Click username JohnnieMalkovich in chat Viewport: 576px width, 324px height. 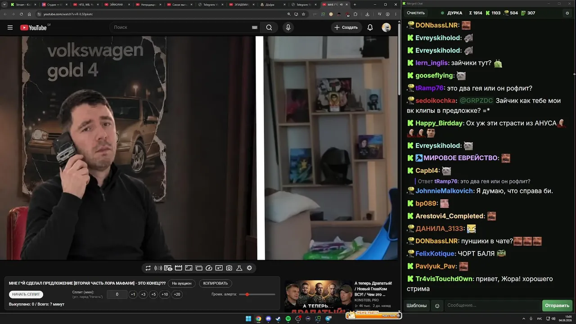[x=444, y=191]
